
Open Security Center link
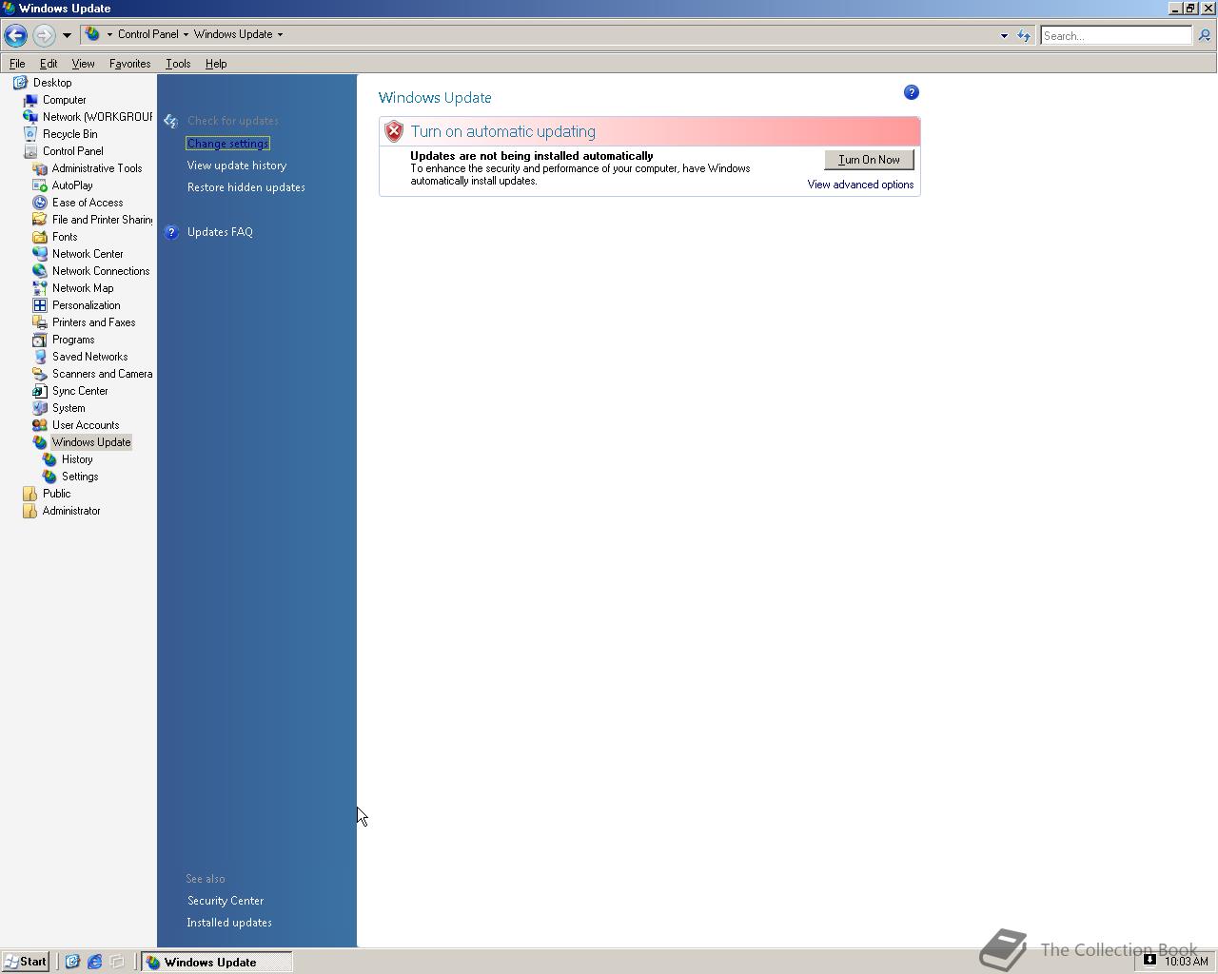tap(226, 901)
